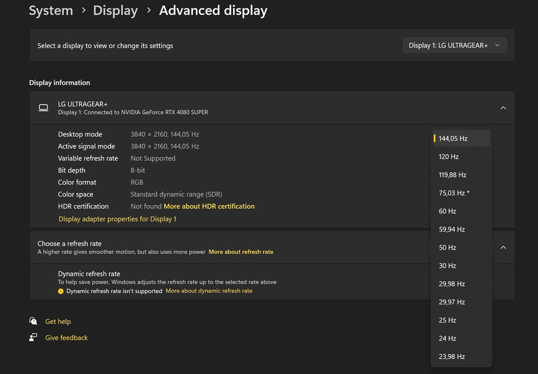The image size is (538, 374).
Task: Click the HDR certification label
Action: coord(83,206)
